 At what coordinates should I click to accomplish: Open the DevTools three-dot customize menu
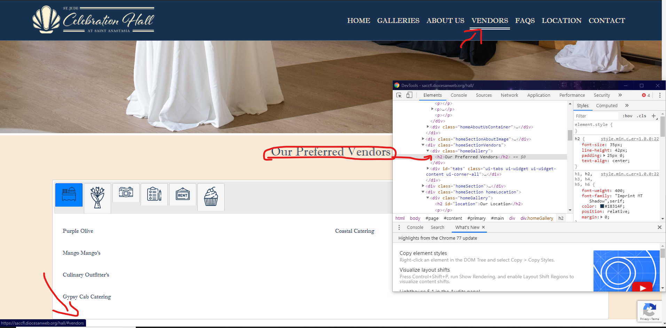pos(660,95)
